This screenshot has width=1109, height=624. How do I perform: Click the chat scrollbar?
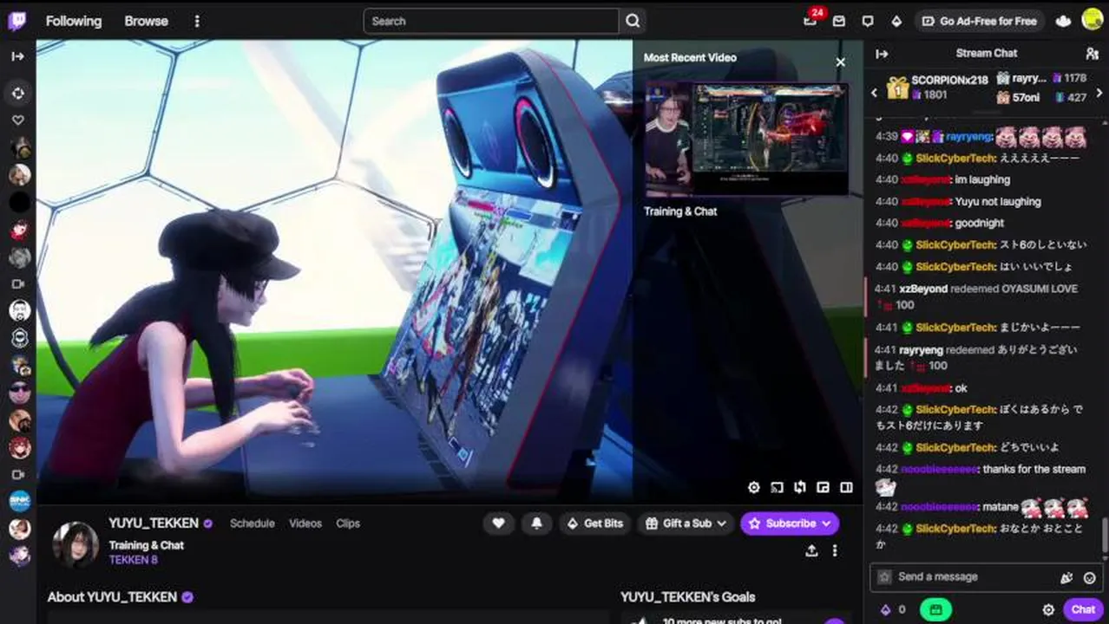(x=1105, y=536)
